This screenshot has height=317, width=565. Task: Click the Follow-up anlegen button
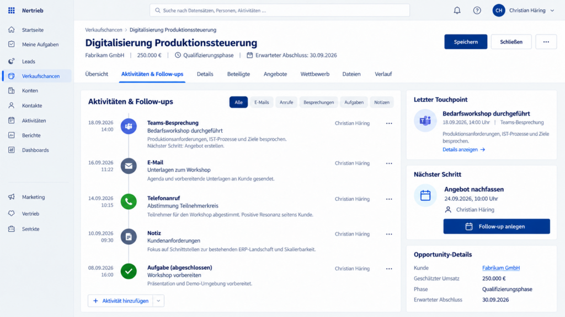pyautogui.click(x=497, y=226)
